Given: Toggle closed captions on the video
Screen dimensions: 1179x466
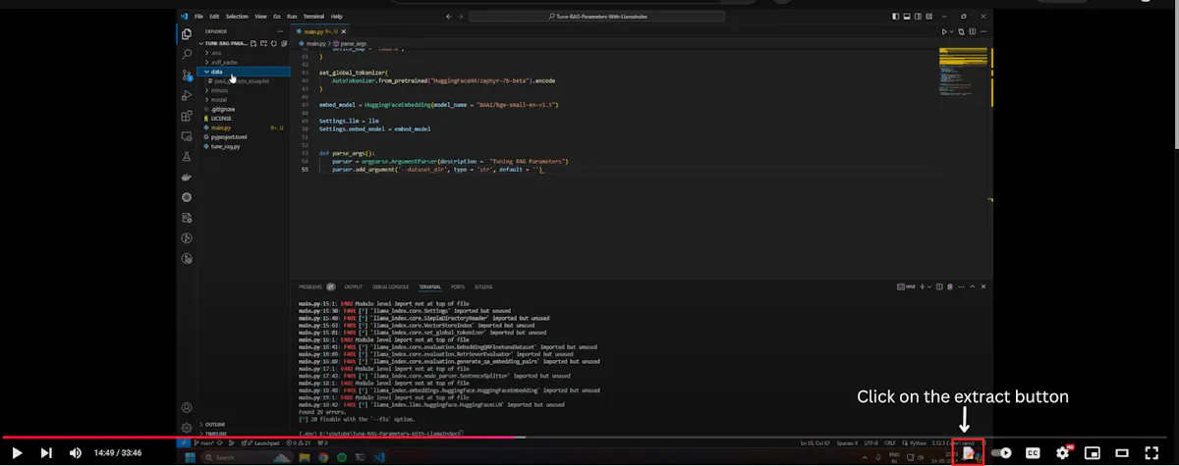Looking at the screenshot, I should (1033, 452).
